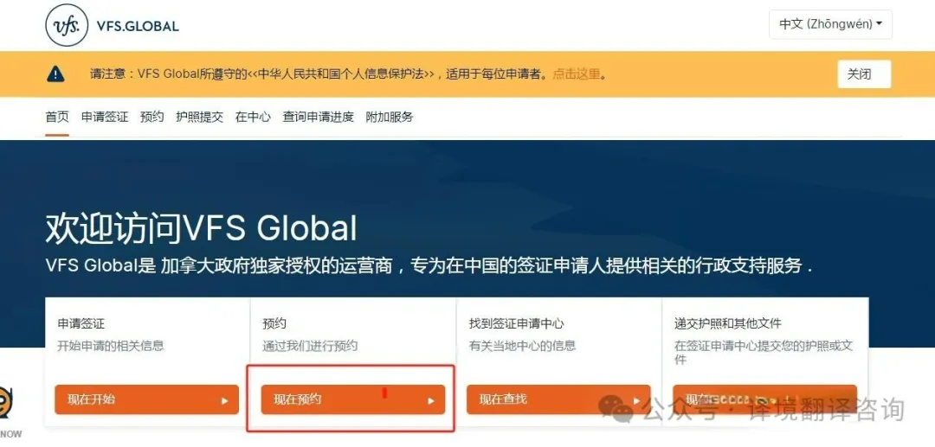The image size is (935, 447).
Task: Follow the 点击这里 link in notice
Action: point(576,74)
